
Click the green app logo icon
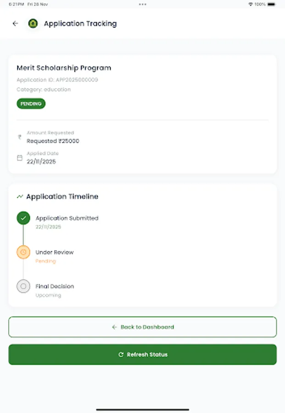tap(33, 23)
